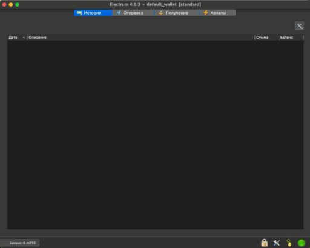The image size is (310, 248).
Task: Click the Описание column header
Action: click(38, 38)
